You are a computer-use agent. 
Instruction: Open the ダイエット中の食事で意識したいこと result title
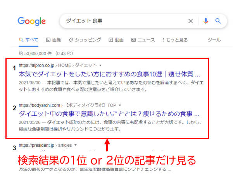click(109, 114)
